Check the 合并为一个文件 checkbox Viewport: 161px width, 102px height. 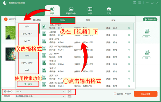point(115,94)
